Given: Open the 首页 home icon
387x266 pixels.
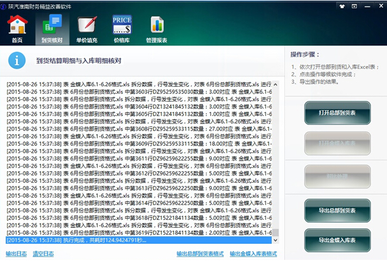Looking at the screenshot, I should (x=17, y=29).
